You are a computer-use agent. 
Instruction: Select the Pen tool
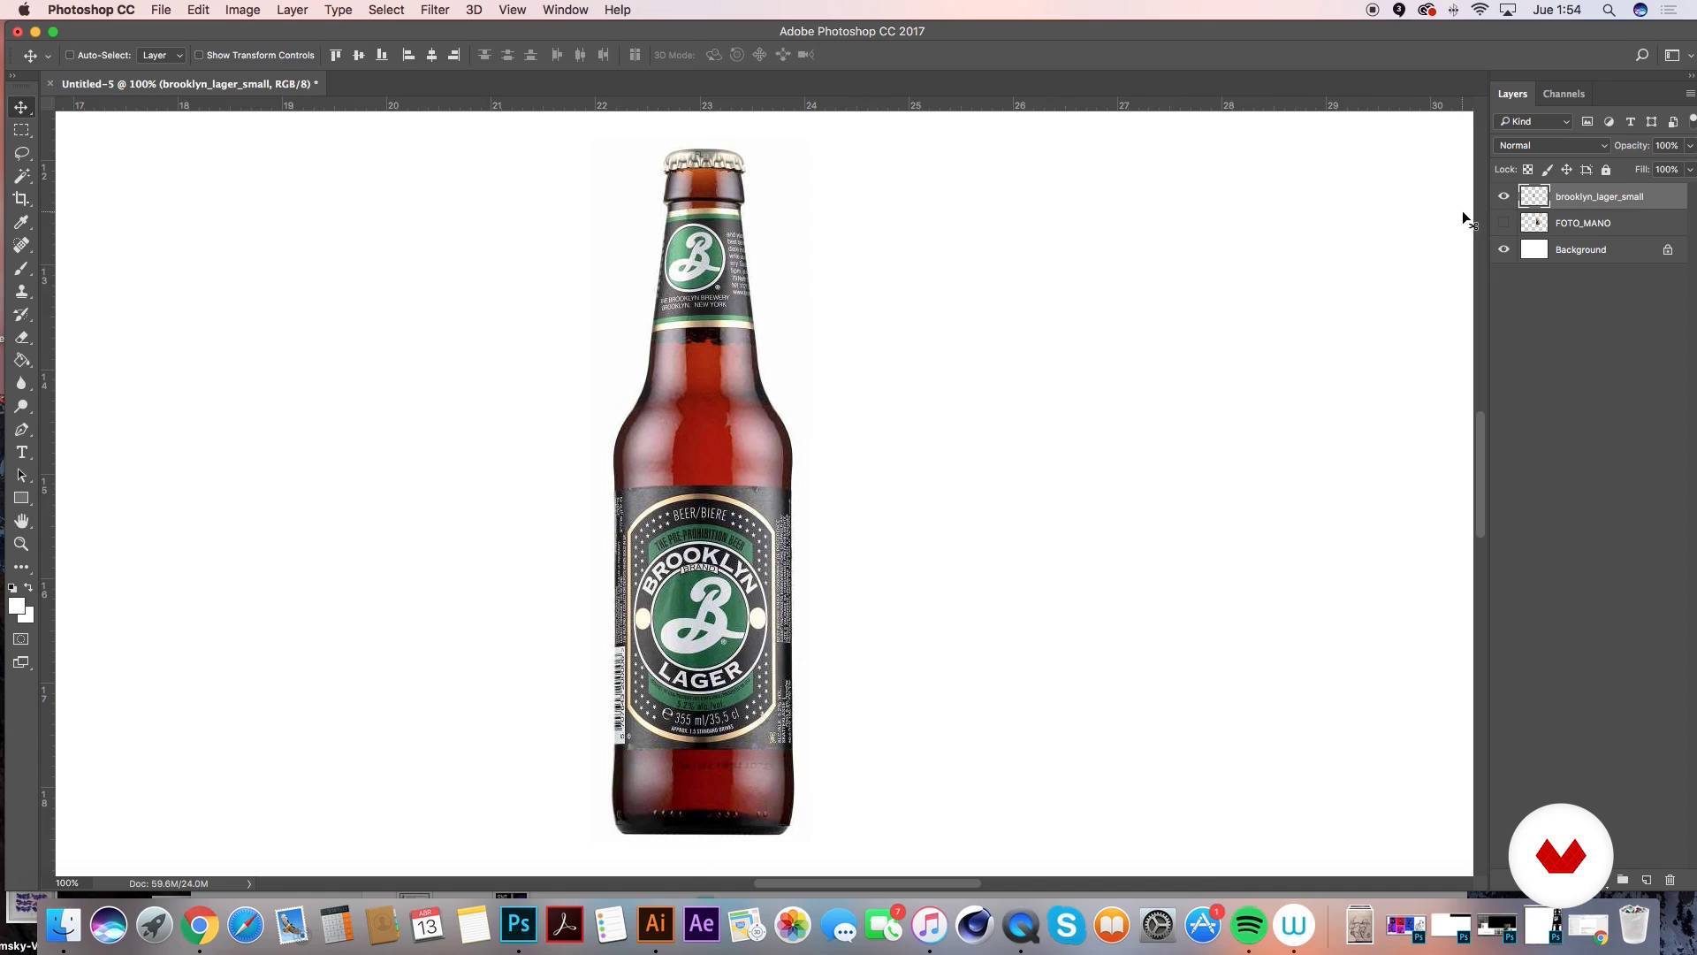point(21,429)
